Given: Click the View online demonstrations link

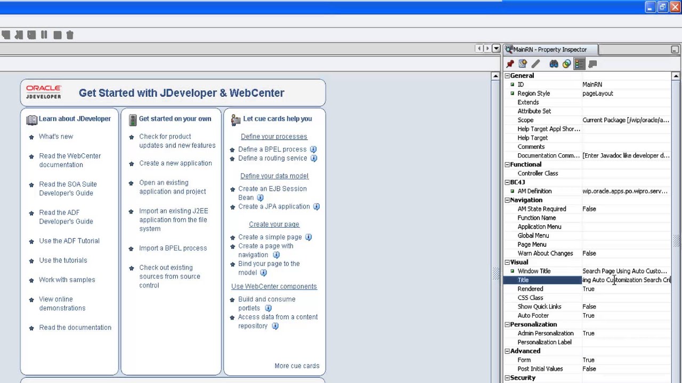Looking at the screenshot, I should coord(62,304).
